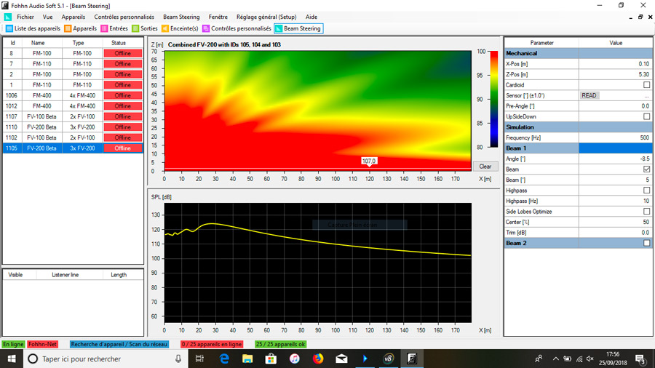Enable the Highpass checkbox

point(647,191)
